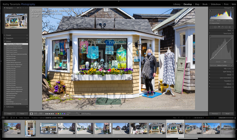Switch to the Library module

[x=177, y=4]
